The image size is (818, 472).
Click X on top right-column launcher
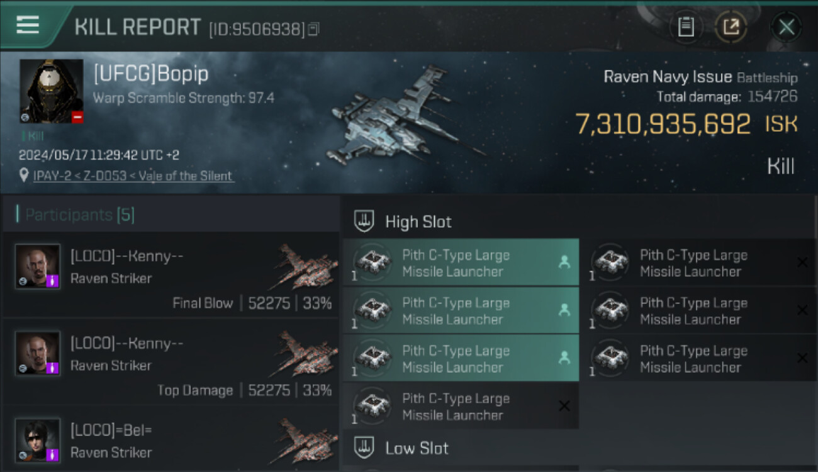pos(802,262)
